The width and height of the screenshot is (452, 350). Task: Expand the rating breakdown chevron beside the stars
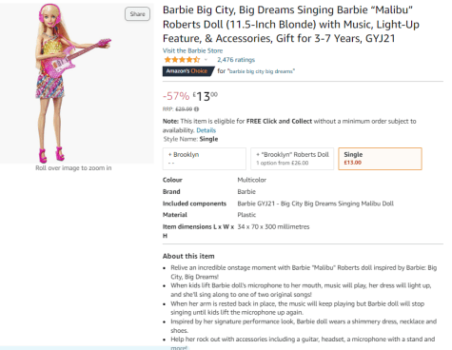[x=206, y=60]
